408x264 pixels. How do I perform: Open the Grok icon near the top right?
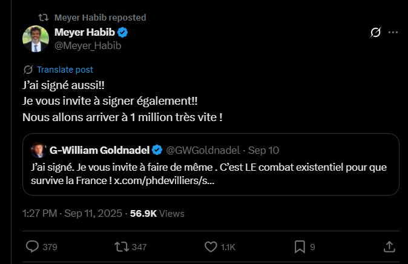(375, 32)
